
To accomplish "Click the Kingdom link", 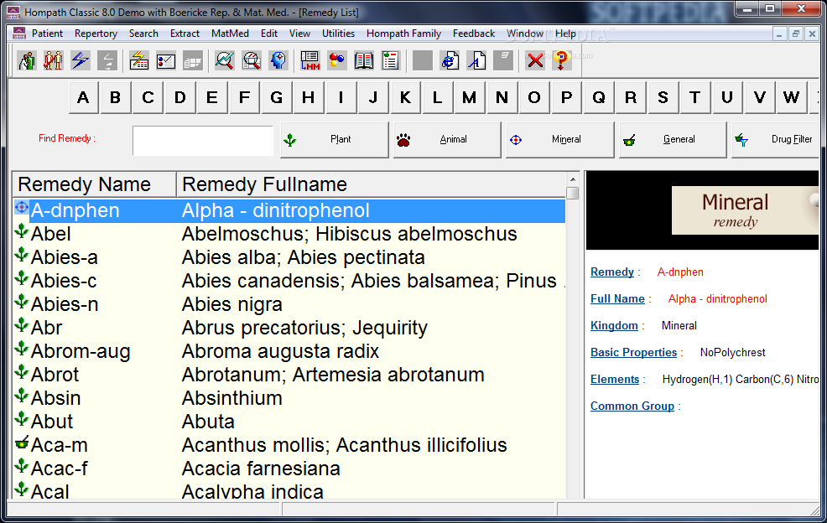I will pyautogui.click(x=614, y=326).
